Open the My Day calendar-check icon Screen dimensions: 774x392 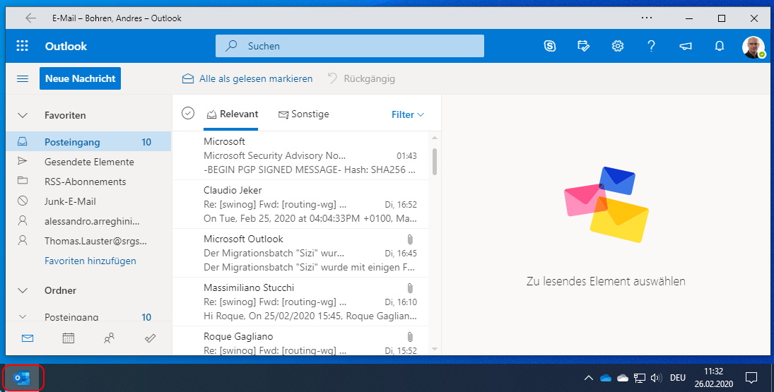583,46
